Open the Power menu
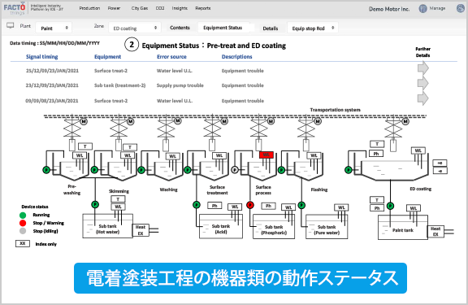Screen dimensions: 468x305 (114, 8)
